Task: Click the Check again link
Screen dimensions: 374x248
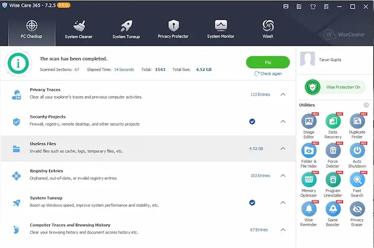Action: pyautogui.click(x=268, y=74)
